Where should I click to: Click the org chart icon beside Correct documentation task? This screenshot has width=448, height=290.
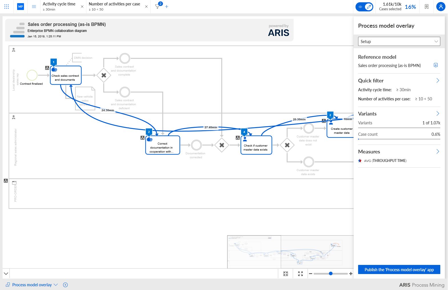pos(142,138)
